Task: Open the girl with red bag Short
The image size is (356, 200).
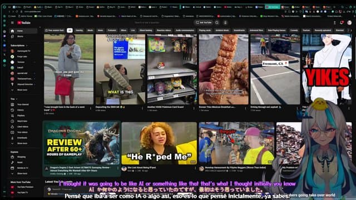Action: [x=68, y=69]
